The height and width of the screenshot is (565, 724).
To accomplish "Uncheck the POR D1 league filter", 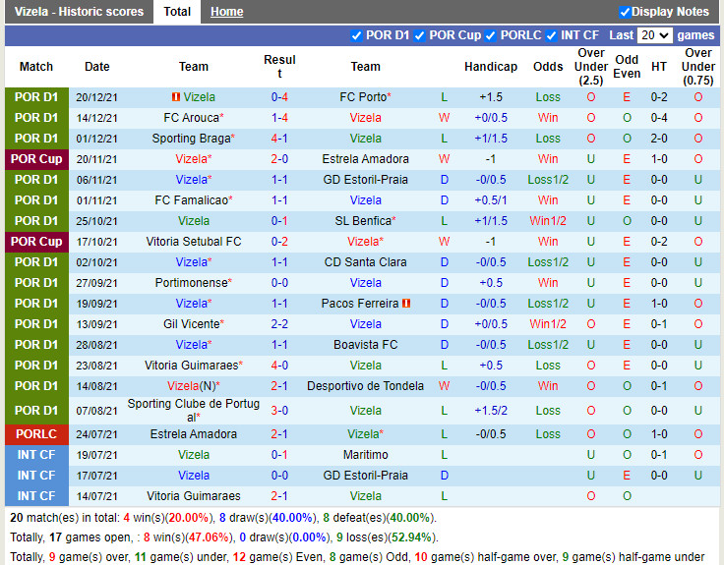I will (x=356, y=35).
